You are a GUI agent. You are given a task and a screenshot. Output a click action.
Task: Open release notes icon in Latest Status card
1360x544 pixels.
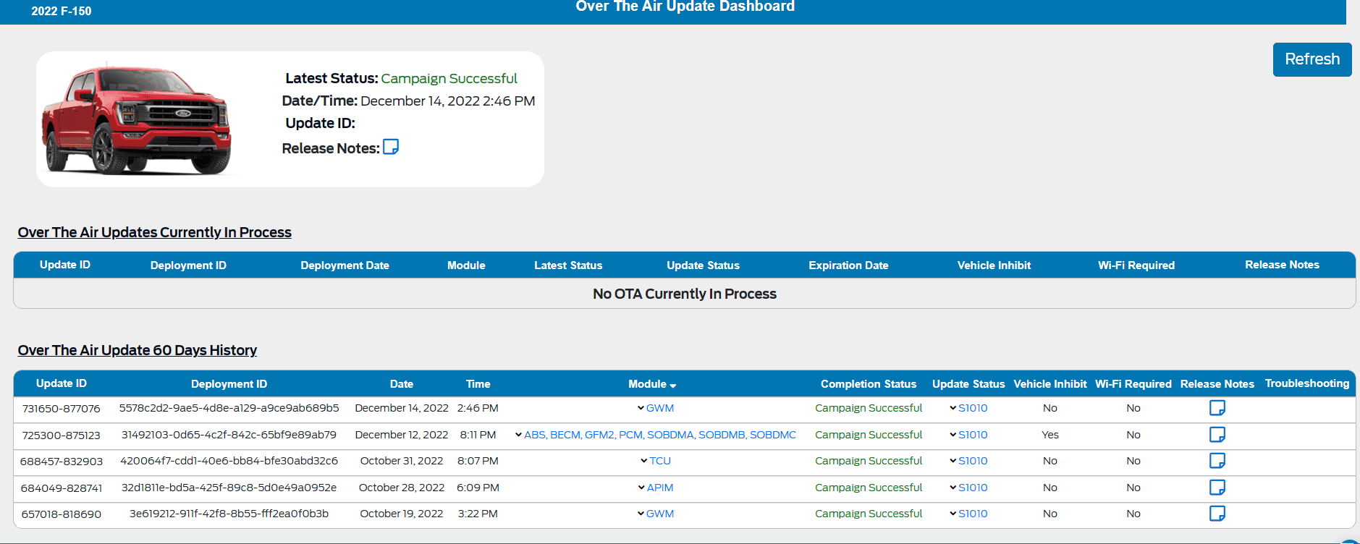click(x=390, y=147)
